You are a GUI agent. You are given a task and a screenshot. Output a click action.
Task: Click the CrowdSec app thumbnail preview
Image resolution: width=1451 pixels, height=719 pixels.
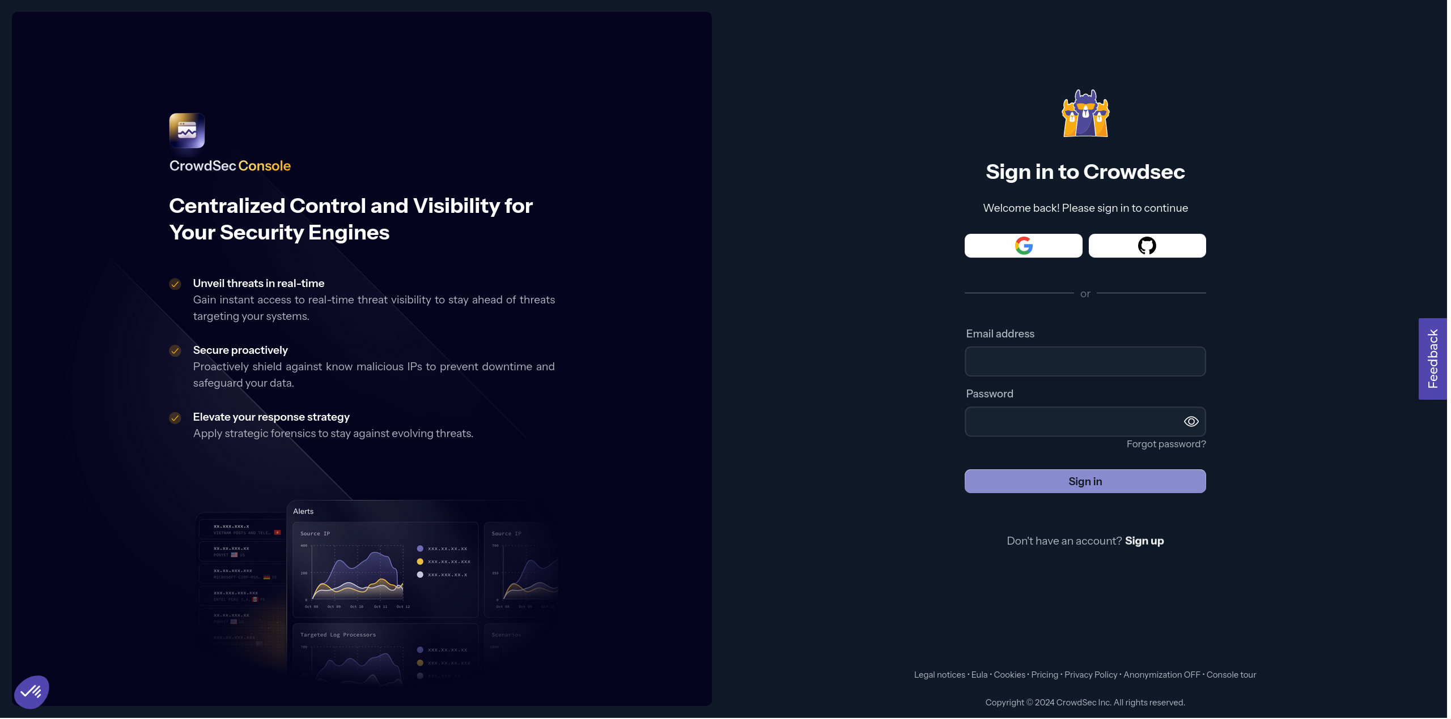point(186,130)
